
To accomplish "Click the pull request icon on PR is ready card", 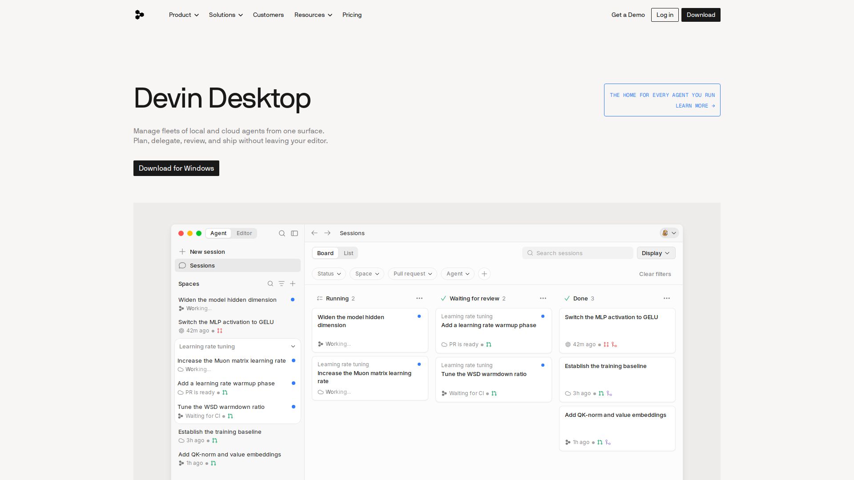I will click(x=489, y=344).
